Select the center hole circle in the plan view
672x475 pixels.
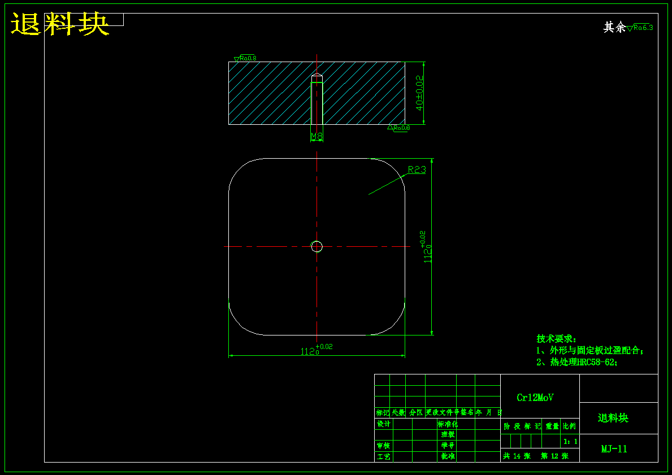317,247
